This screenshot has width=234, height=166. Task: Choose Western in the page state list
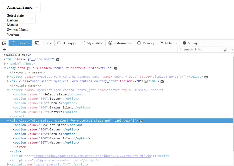point(13,34)
